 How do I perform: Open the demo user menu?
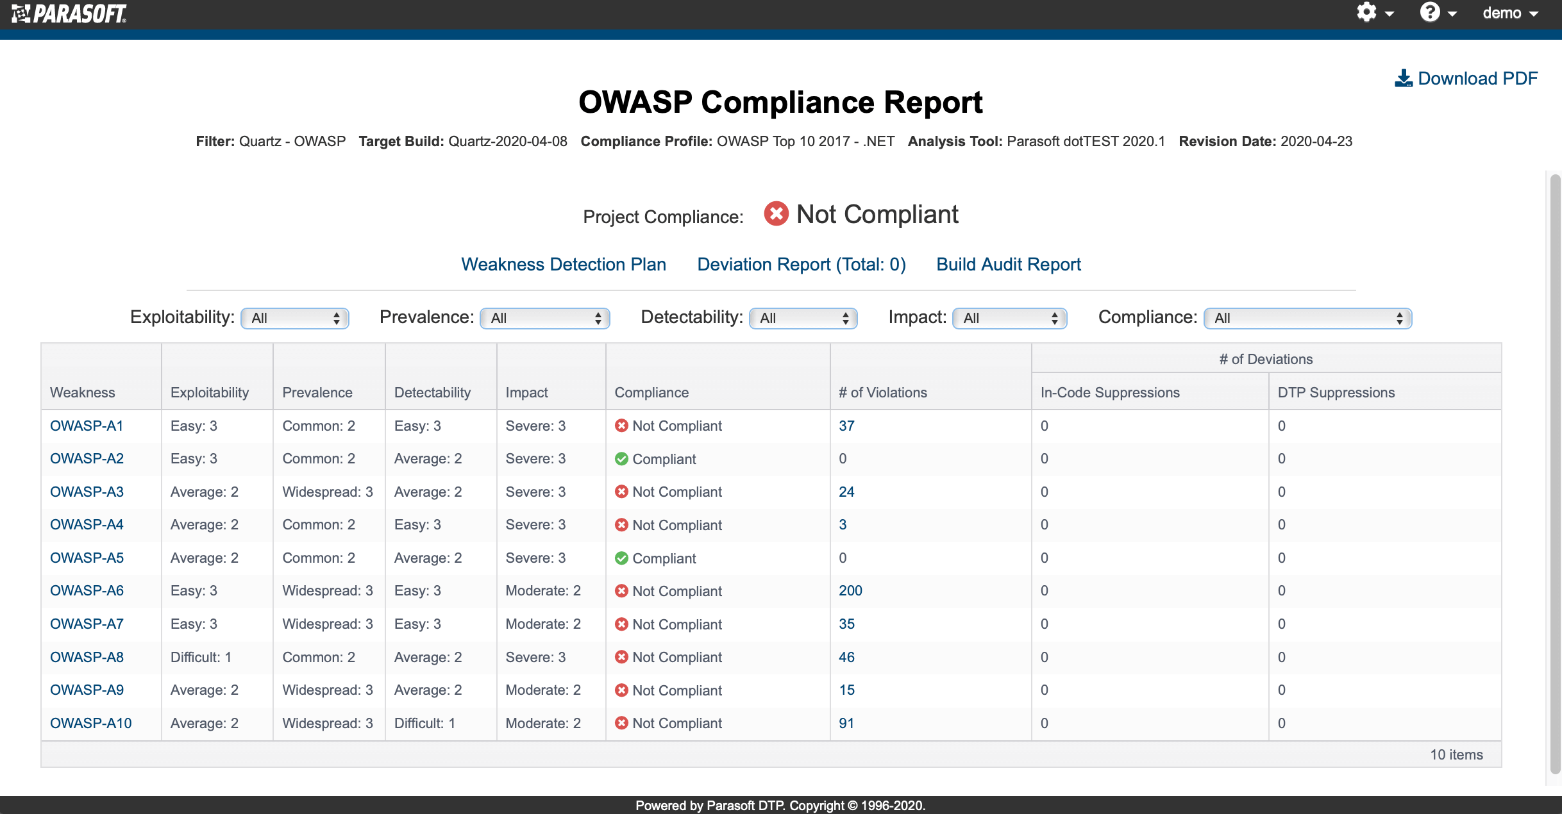[1511, 13]
